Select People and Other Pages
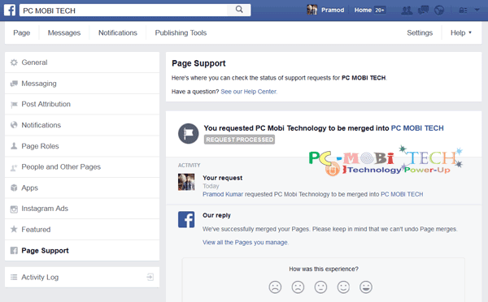The width and height of the screenshot is (488, 302). point(82,167)
